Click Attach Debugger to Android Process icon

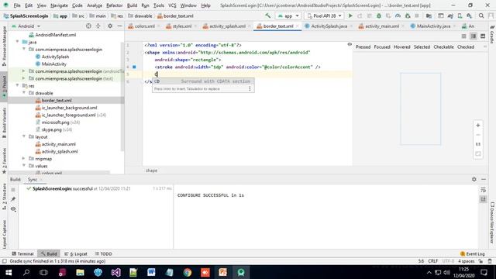[408, 15]
